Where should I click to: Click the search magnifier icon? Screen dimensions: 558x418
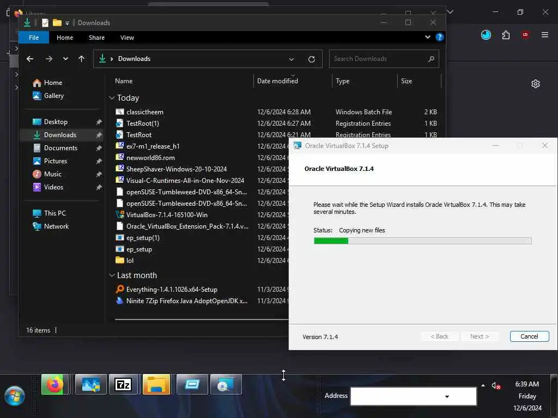[431, 59]
